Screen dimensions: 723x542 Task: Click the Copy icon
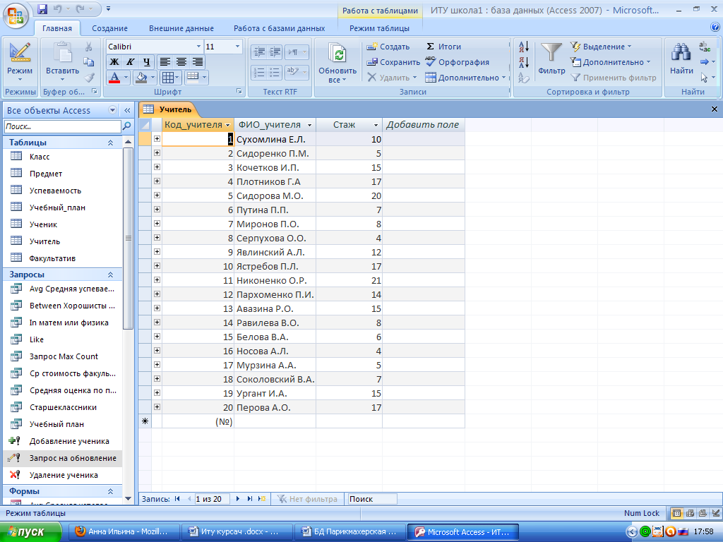pos(88,62)
